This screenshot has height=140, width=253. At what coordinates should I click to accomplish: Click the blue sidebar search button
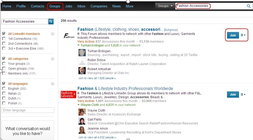[x=51, y=21]
